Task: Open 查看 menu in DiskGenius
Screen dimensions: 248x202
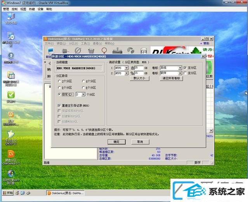Action: (97, 44)
